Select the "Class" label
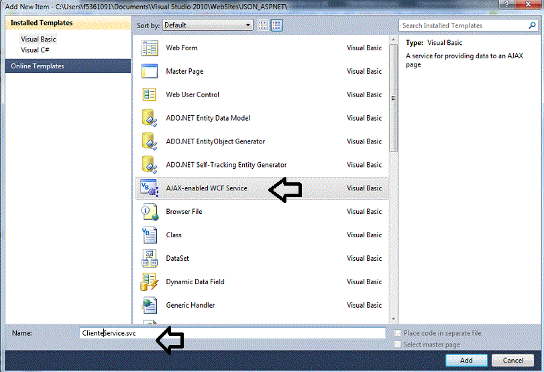 (174, 235)
